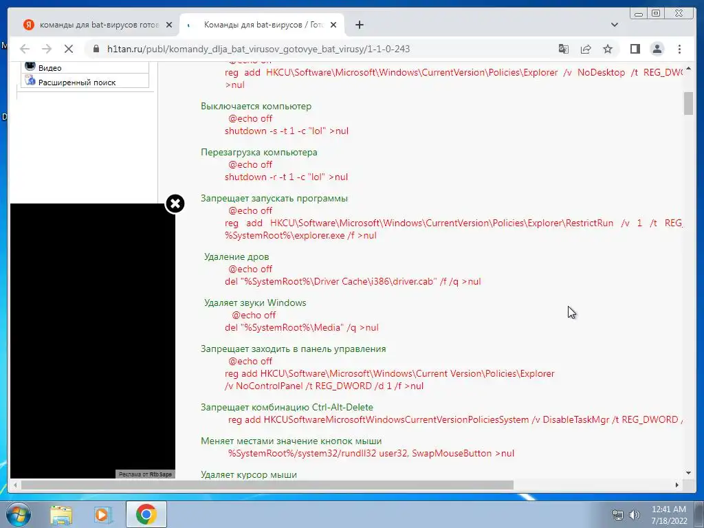The image size is (704, 528).
Task: Open Расширенный поиск sidebar link
Action: [77, 82]
